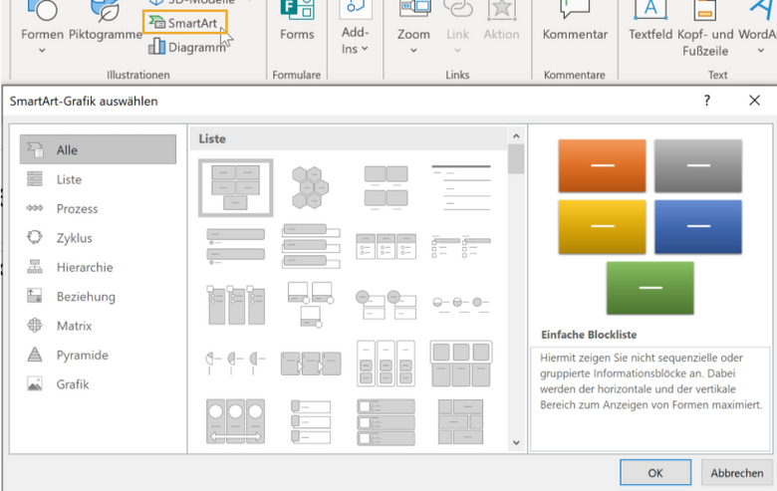The height and width of the screenshot is (491, 777).
Task: Click the gallery scroll down arrow
Action: pyautogui.click(x=516, y=442)
